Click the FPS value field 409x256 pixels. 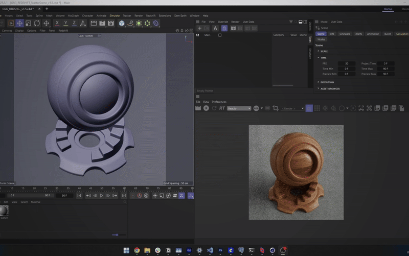[346, 63]
